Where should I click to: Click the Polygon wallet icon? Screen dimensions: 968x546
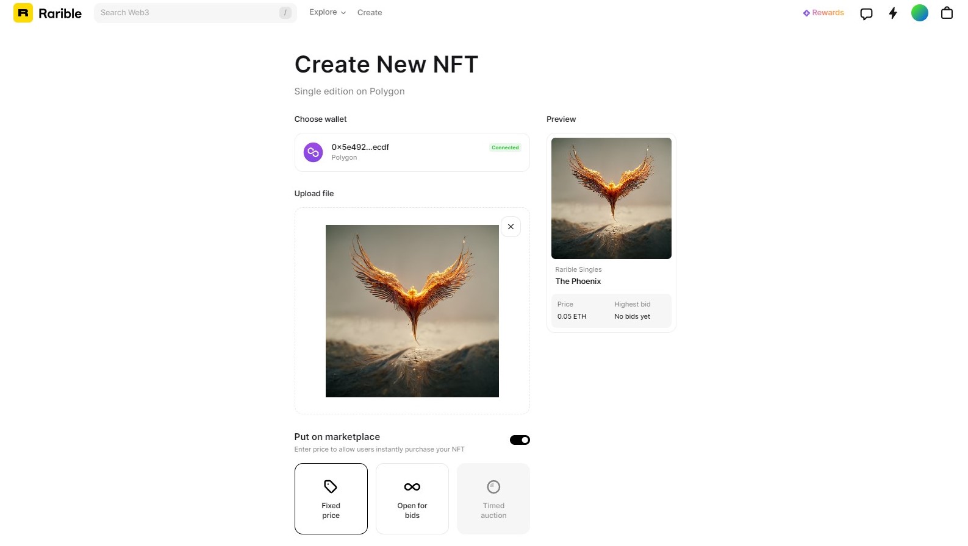(314, 152)
